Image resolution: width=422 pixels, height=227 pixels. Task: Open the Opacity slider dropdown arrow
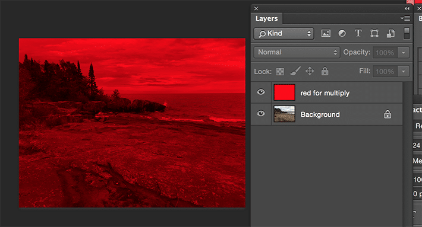point(404,53)
